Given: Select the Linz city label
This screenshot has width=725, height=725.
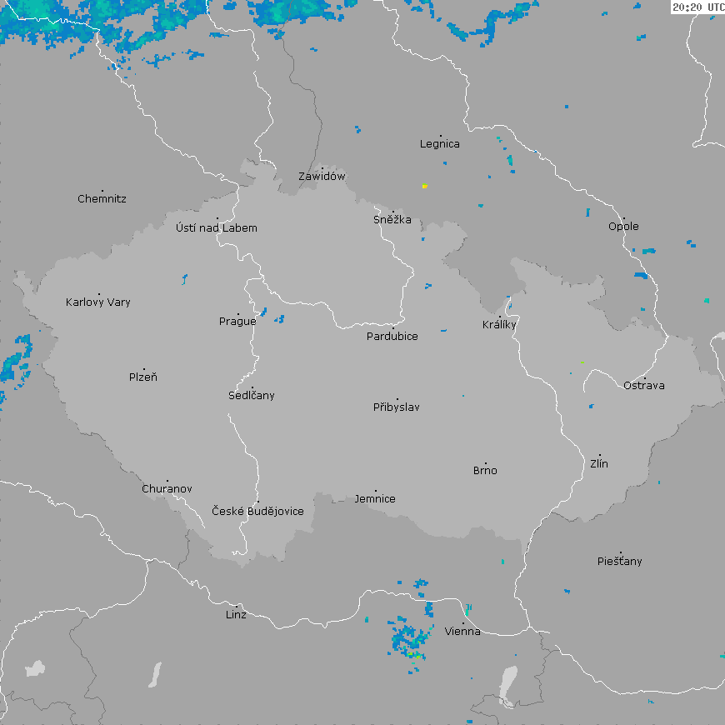Looking at the screenshot, I should tap(236, 615).
